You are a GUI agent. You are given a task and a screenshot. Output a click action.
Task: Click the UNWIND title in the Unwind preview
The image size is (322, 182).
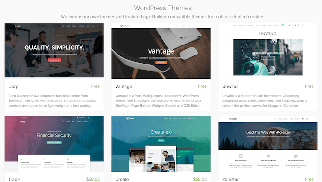[x=268, y=34]
